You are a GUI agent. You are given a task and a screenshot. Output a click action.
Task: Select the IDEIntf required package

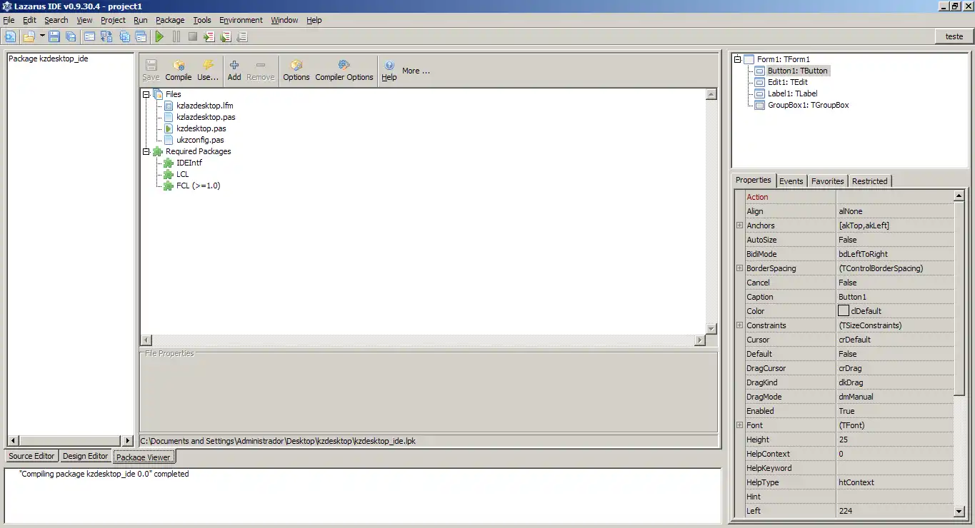point(189,163)
